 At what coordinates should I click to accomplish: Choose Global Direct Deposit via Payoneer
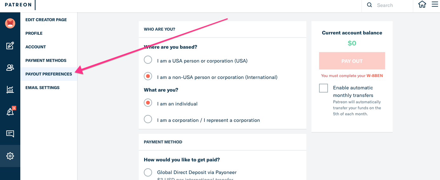(x=148, y=172)
